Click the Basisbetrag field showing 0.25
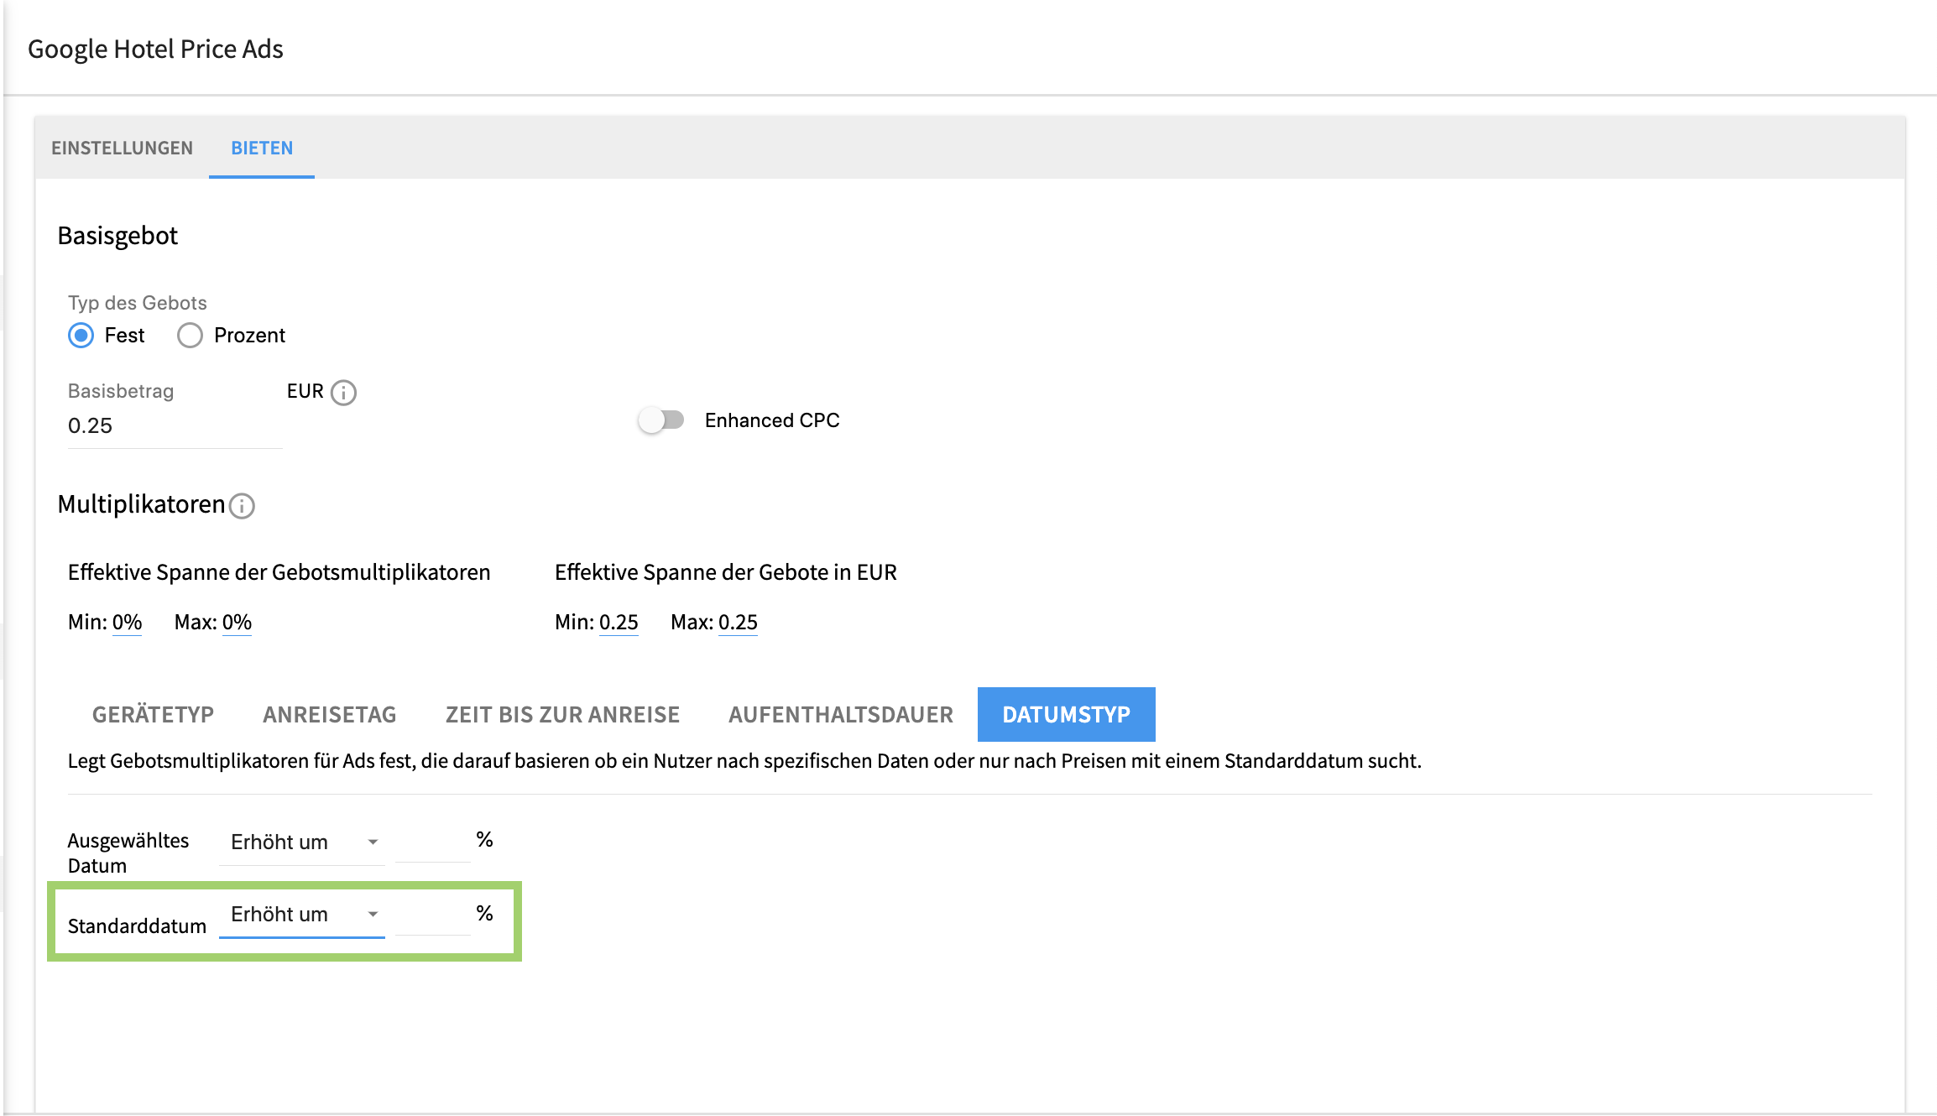Viewport: 1937px width, 1116px height. coord(175,426)
